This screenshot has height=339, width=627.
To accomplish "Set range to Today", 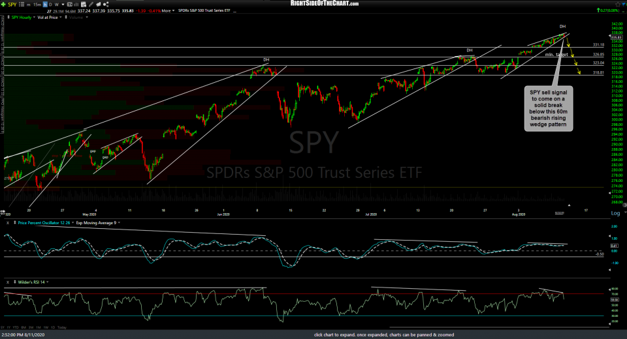I will pos(61,327).
